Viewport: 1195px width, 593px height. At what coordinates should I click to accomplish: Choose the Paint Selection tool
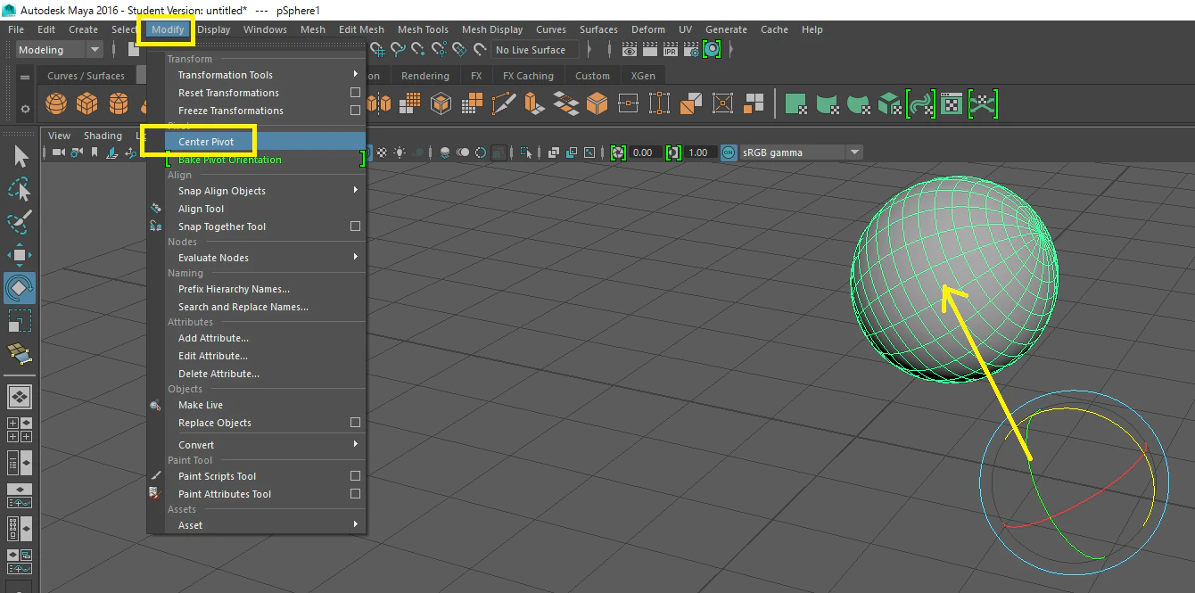click(20, 222)
